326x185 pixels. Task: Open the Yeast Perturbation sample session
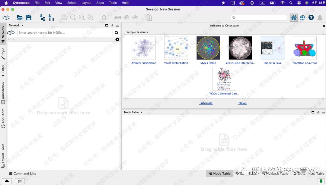(176, 50)
